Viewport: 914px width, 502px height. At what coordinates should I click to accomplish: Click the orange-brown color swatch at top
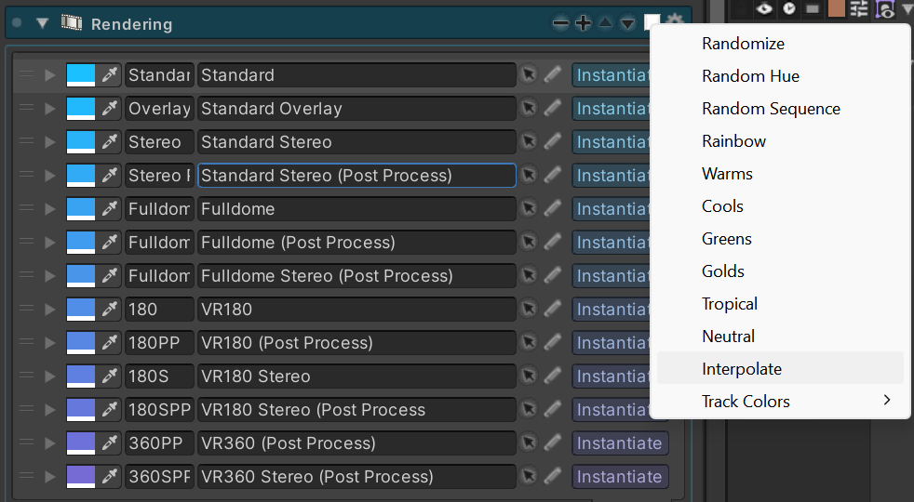click(837, 8)
